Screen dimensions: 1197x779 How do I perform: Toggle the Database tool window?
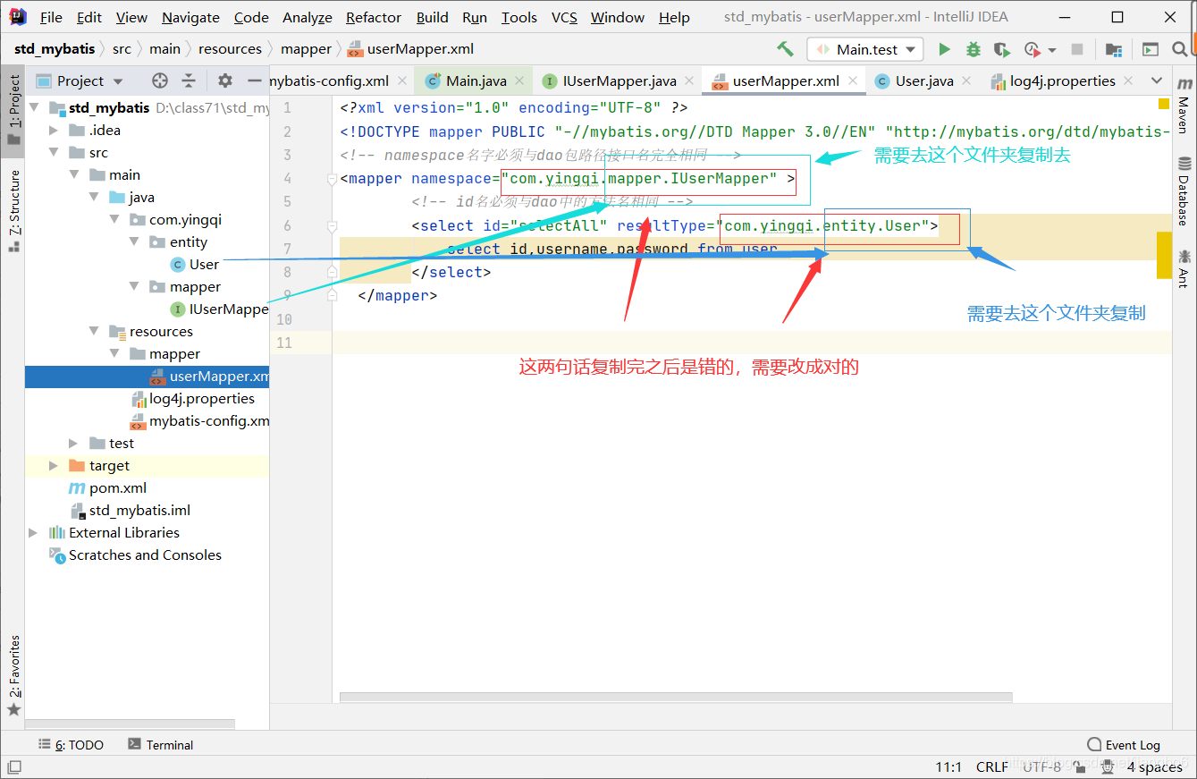point(1184,191)
